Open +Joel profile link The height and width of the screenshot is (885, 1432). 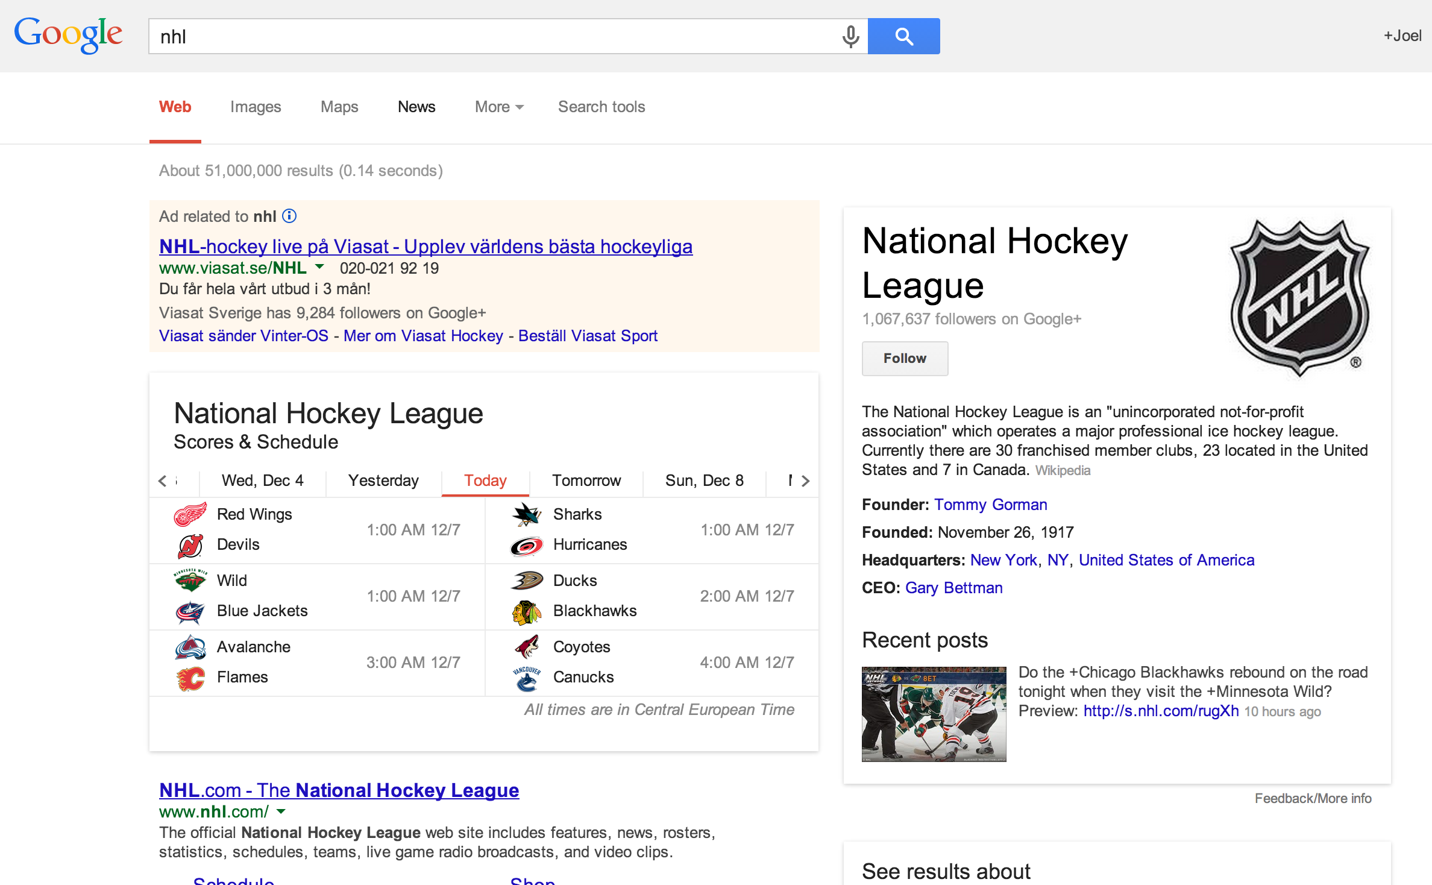point(1402,36)
